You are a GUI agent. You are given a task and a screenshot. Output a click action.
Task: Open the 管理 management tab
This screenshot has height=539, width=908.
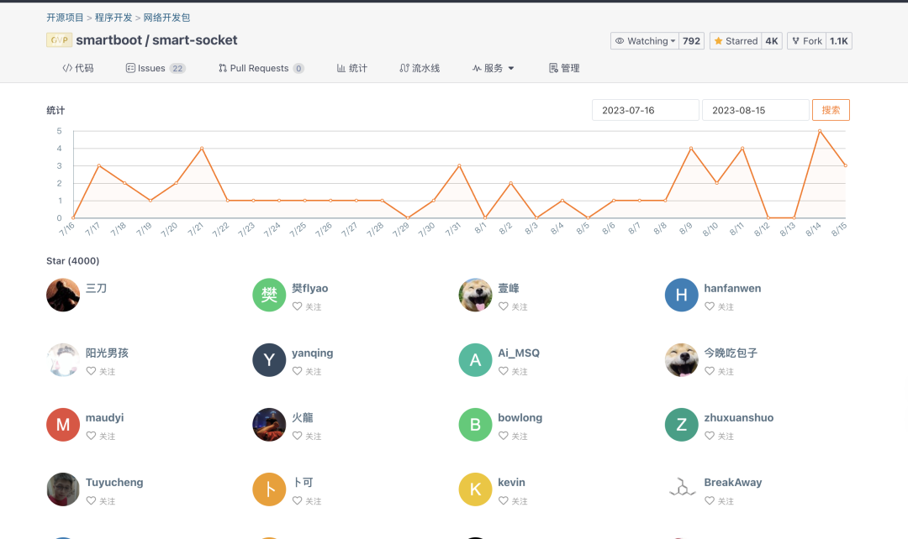(564, 68)
